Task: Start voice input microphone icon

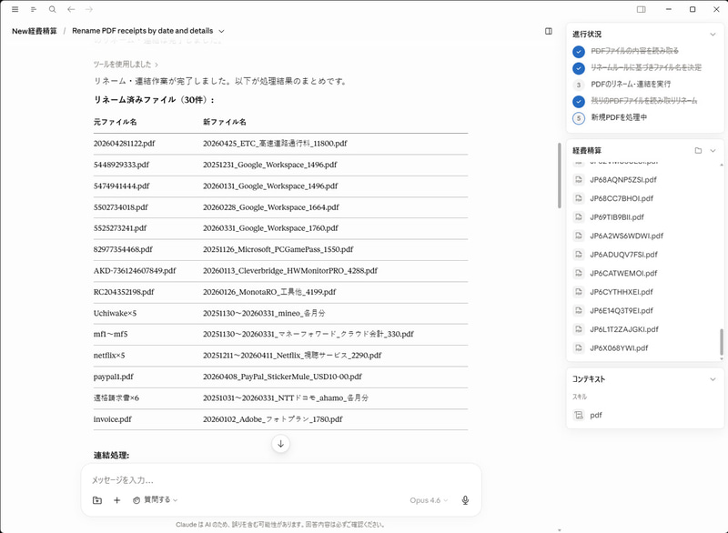Action: pyautogui.click(x=465, y=500)
